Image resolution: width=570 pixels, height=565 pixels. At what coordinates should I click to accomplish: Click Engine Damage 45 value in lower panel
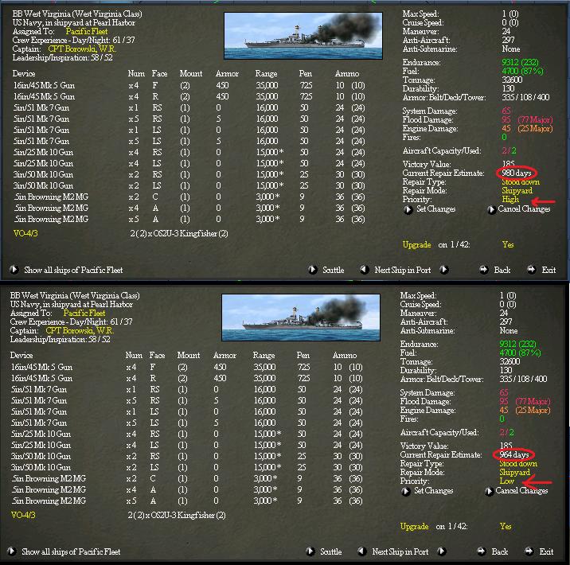[504, 410]
